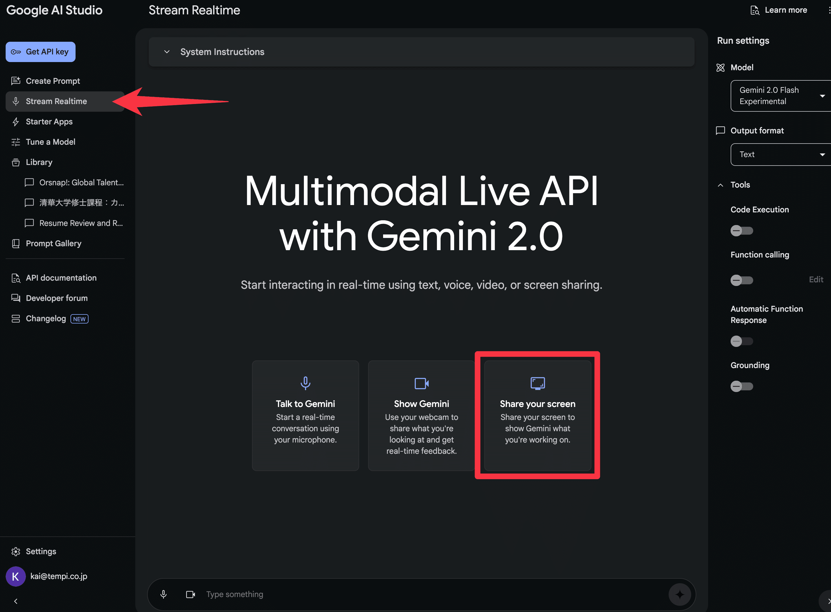Collapse the sidebar with the left chevron
The image size is (831, 612).
tap(16, 601)
